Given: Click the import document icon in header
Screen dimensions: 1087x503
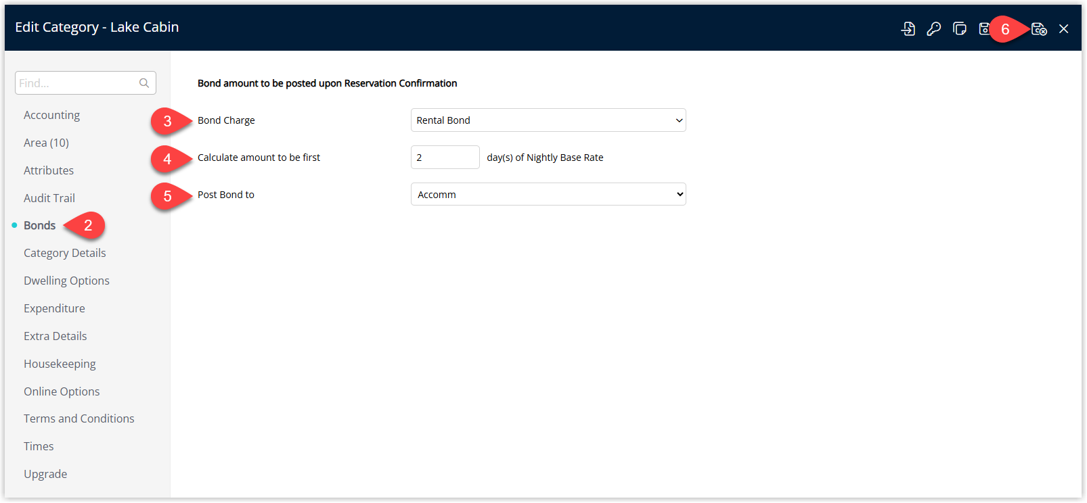Looking at the screenshot, I should 908,28.
